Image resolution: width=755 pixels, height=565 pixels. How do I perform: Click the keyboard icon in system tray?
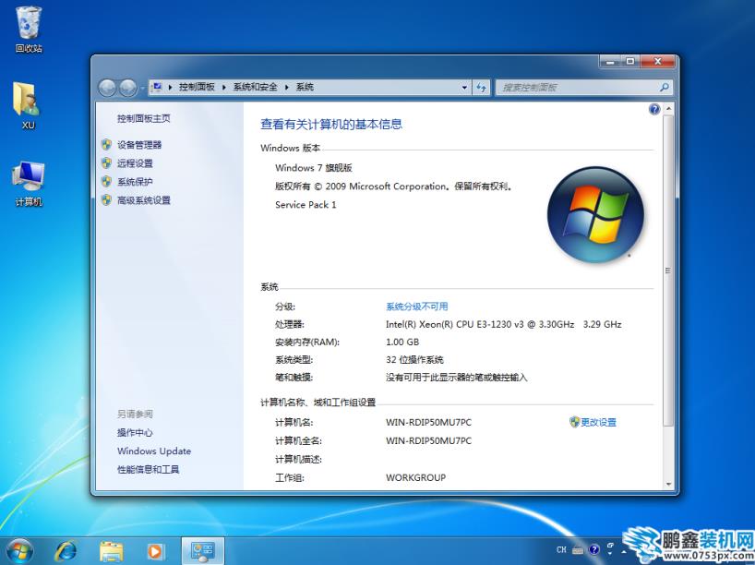pos(578,550)
